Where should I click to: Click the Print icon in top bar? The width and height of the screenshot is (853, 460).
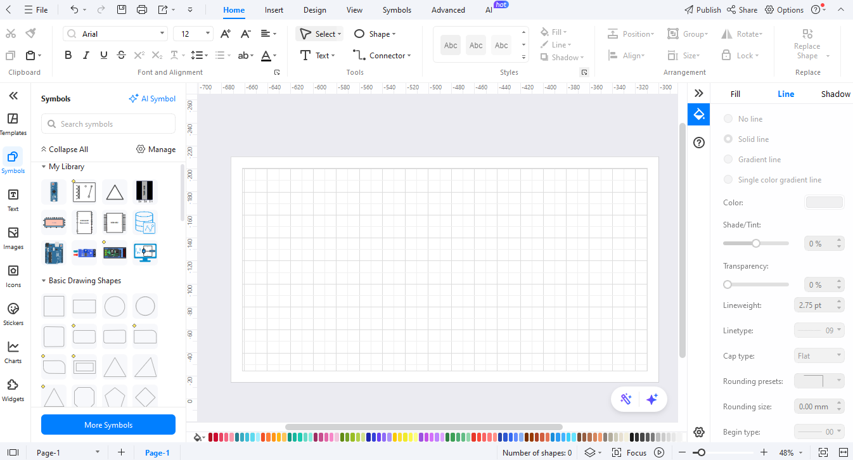[x=142, y=10]
